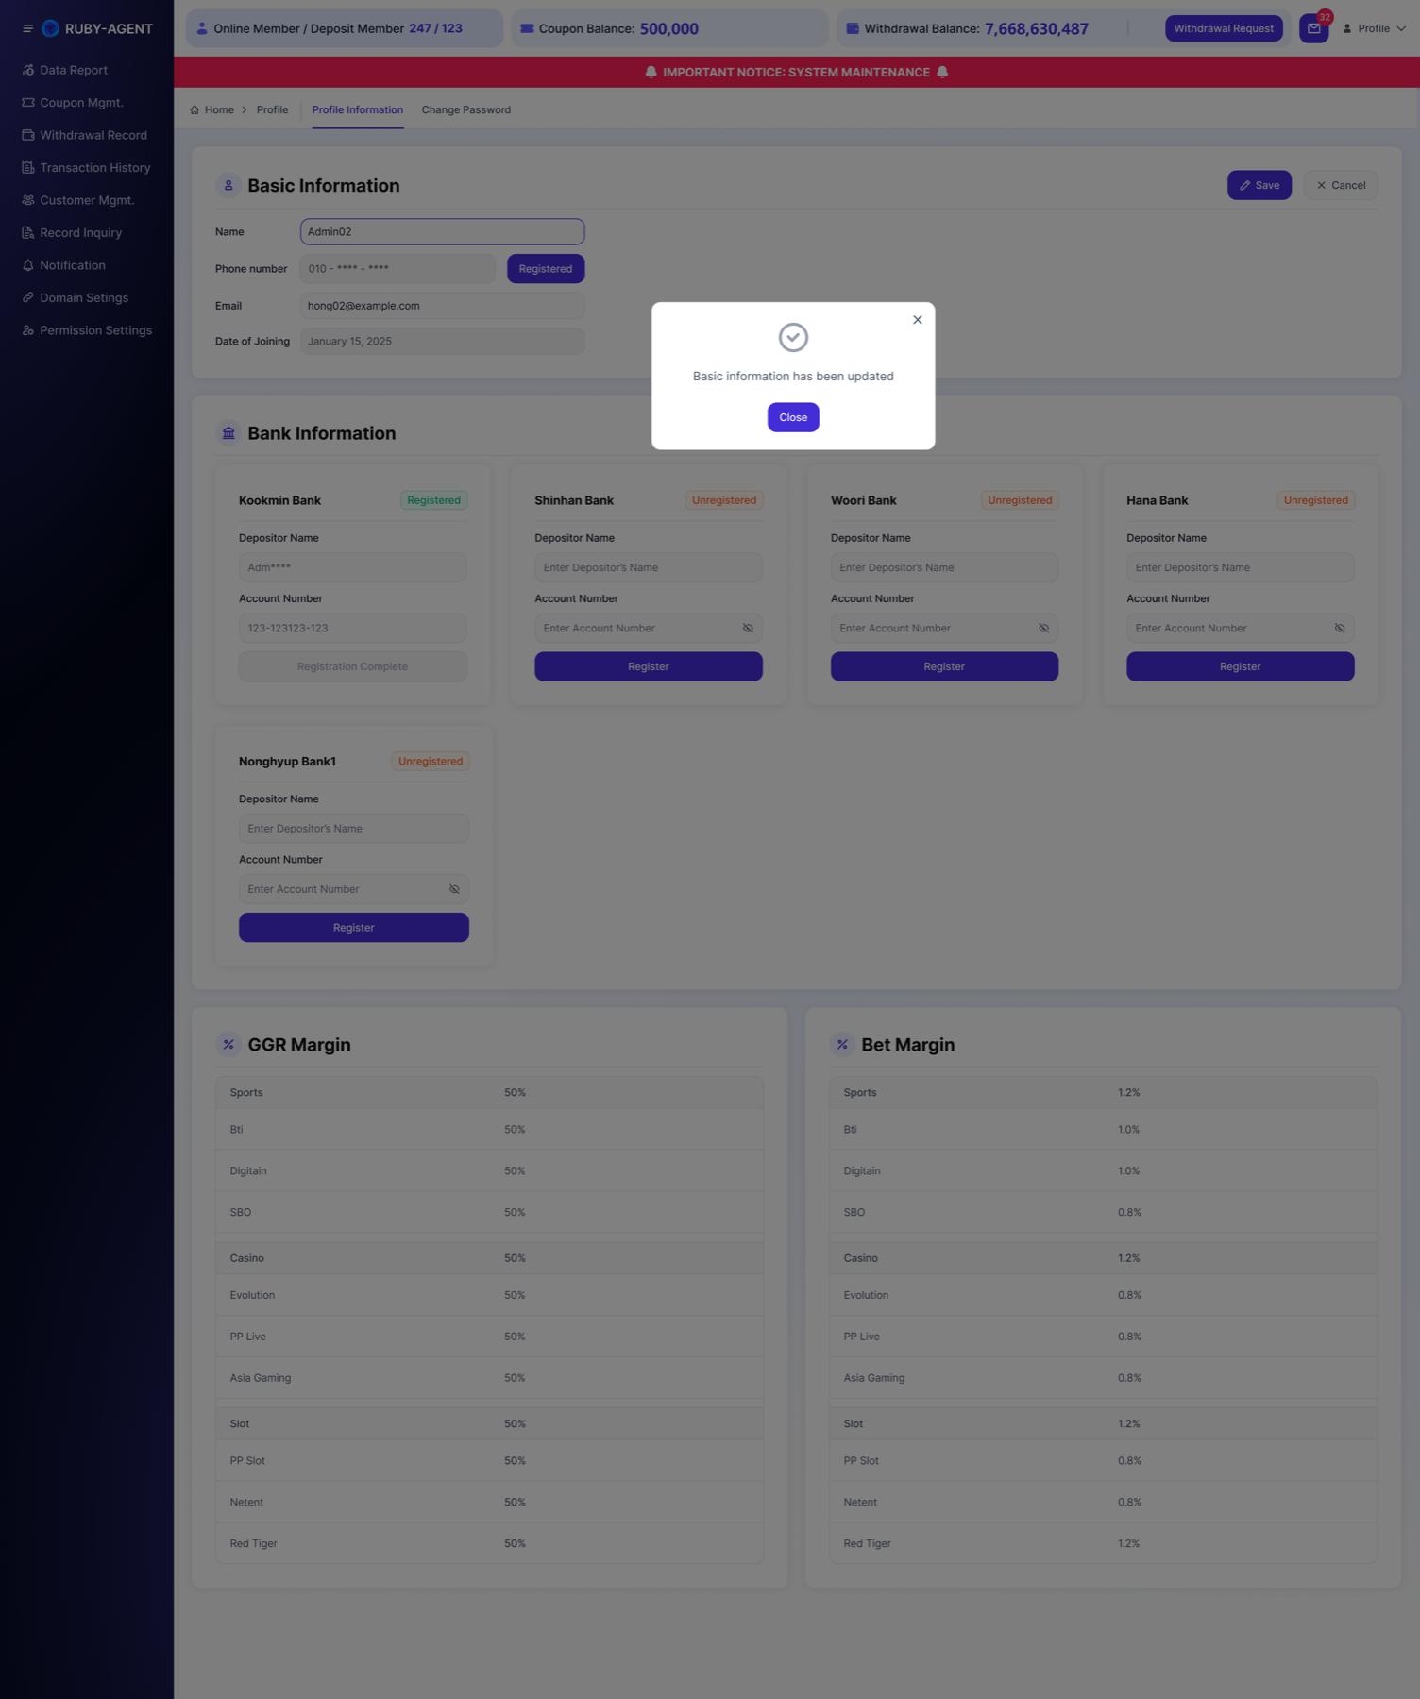Click the Transaction History icon
Image resolution: width=1420 pixels, height=1699 pixels.
(x=28, y=168)
